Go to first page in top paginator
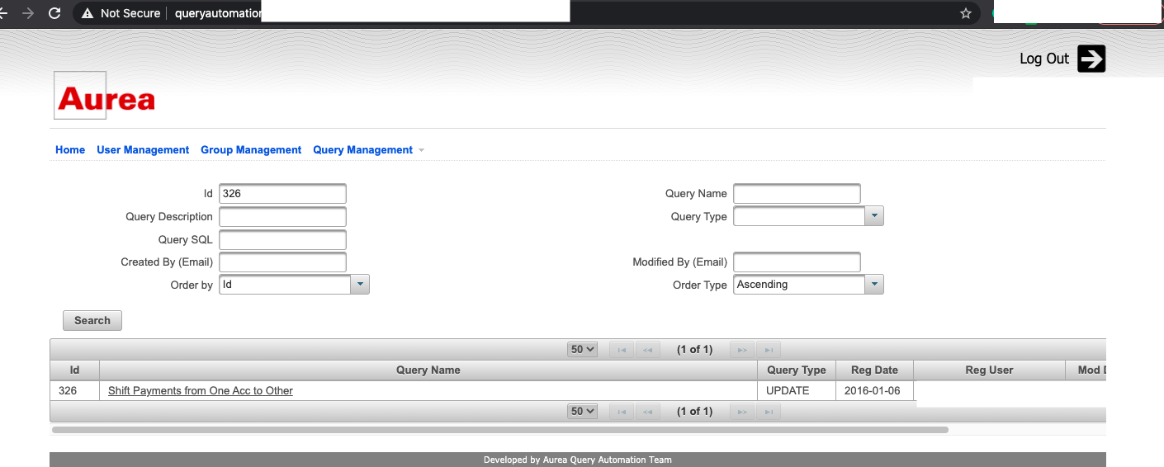The height and width of the screenshot is (467, 1164). point(622,350)
